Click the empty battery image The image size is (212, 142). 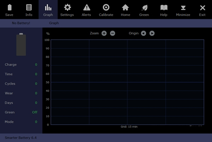point(21,45)
